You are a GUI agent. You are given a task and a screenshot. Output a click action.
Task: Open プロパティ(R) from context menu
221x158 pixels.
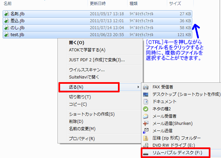pos(82,139)
